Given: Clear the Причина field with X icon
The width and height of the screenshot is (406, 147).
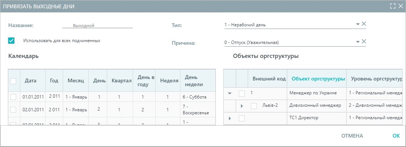Looking at the screenshot, I should click(364, 41).
